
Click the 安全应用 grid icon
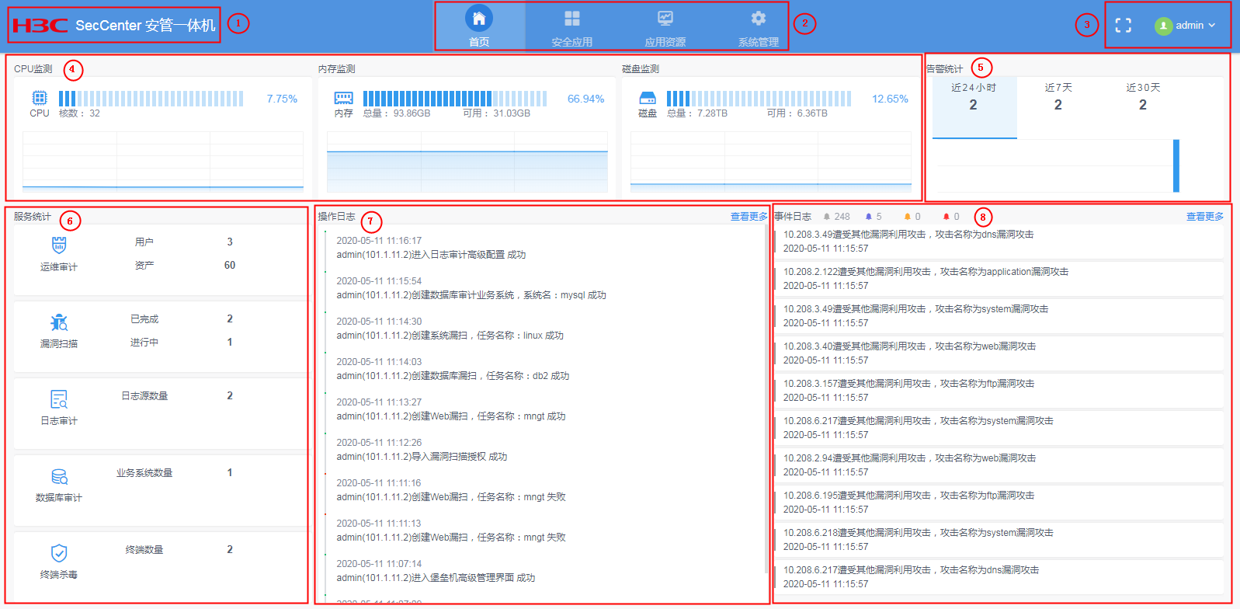572,18
